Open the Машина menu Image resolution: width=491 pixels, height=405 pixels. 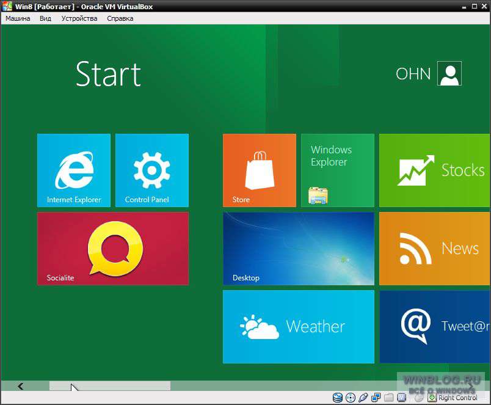tap(18, 18)
